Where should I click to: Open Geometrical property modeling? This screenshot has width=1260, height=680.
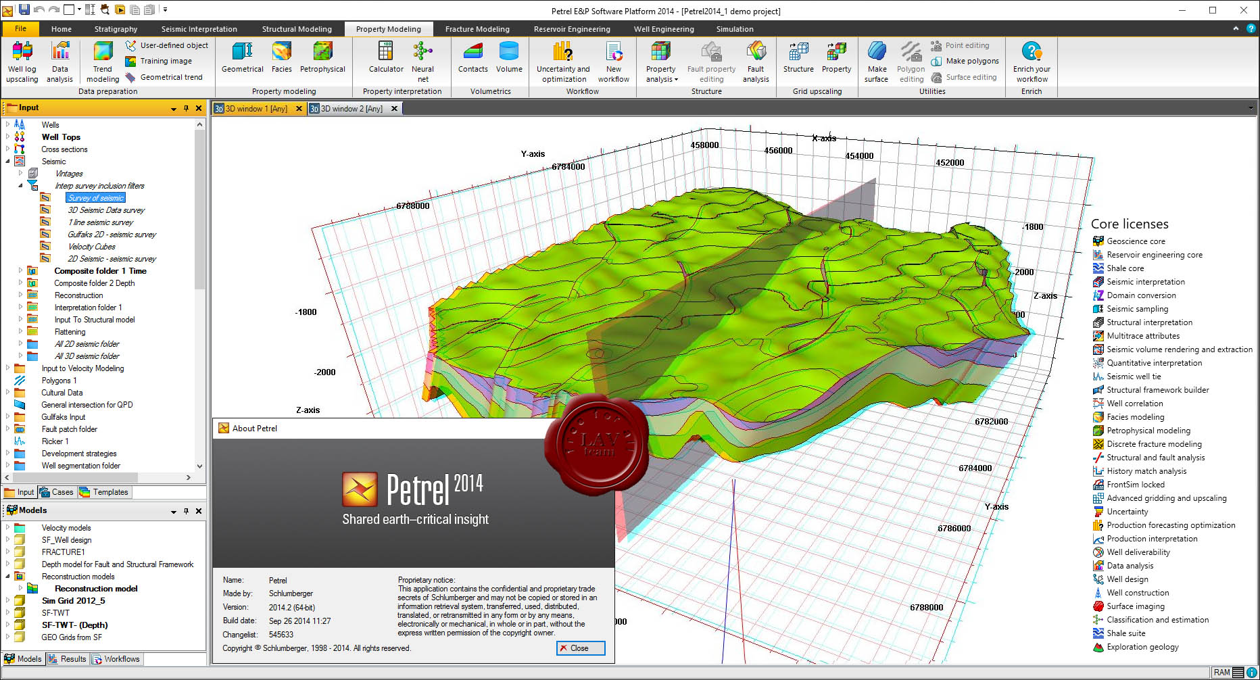pyautogui.click(x=243, y=57)
